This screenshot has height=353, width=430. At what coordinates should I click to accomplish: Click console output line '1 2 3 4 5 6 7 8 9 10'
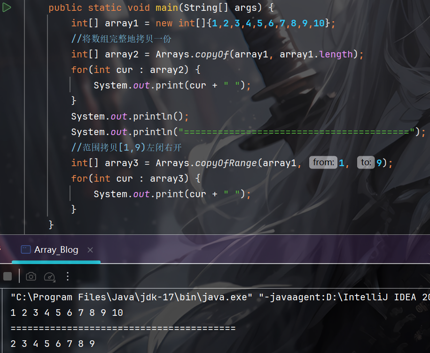pyautogui.click(x=67, y=313)
